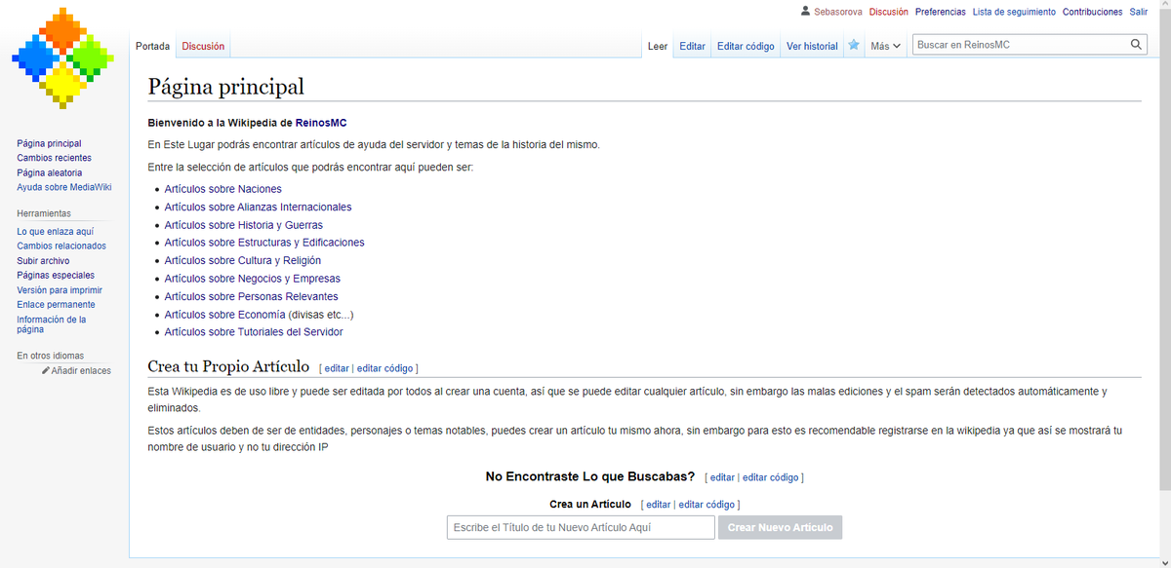Screen dimensions: 1171x568
Task: Click editar beside Crea tu Propio Artículo
Action: click(337, 368)
